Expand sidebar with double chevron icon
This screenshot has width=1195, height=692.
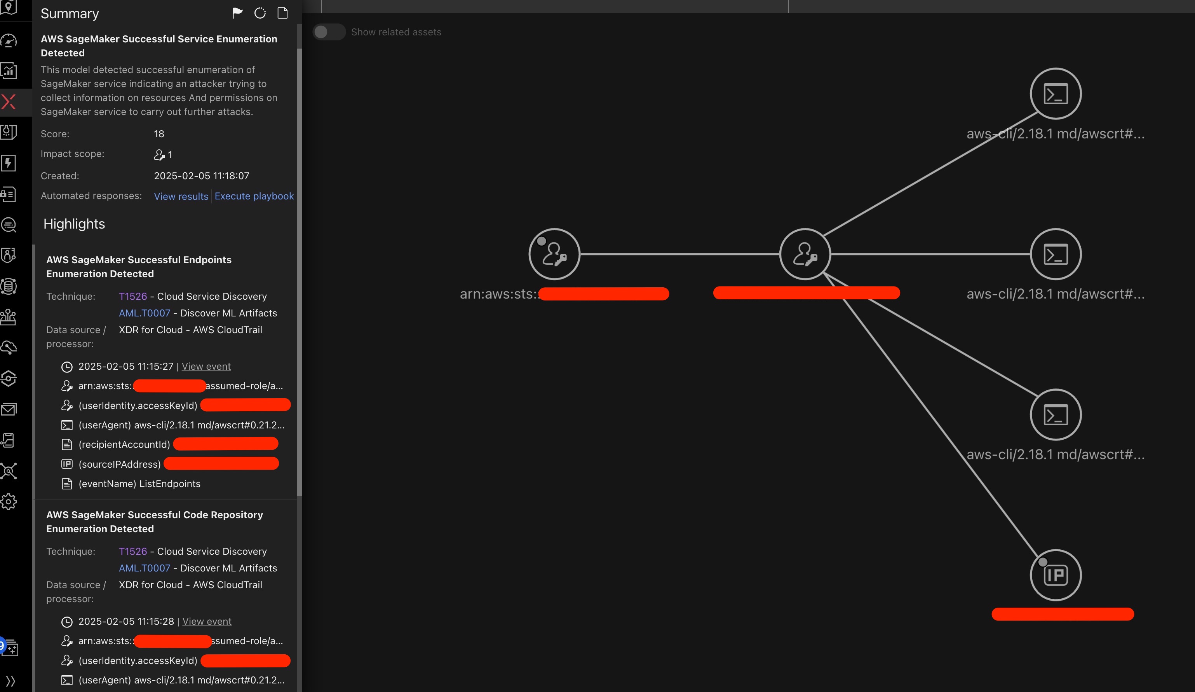[x=10, y=681]
